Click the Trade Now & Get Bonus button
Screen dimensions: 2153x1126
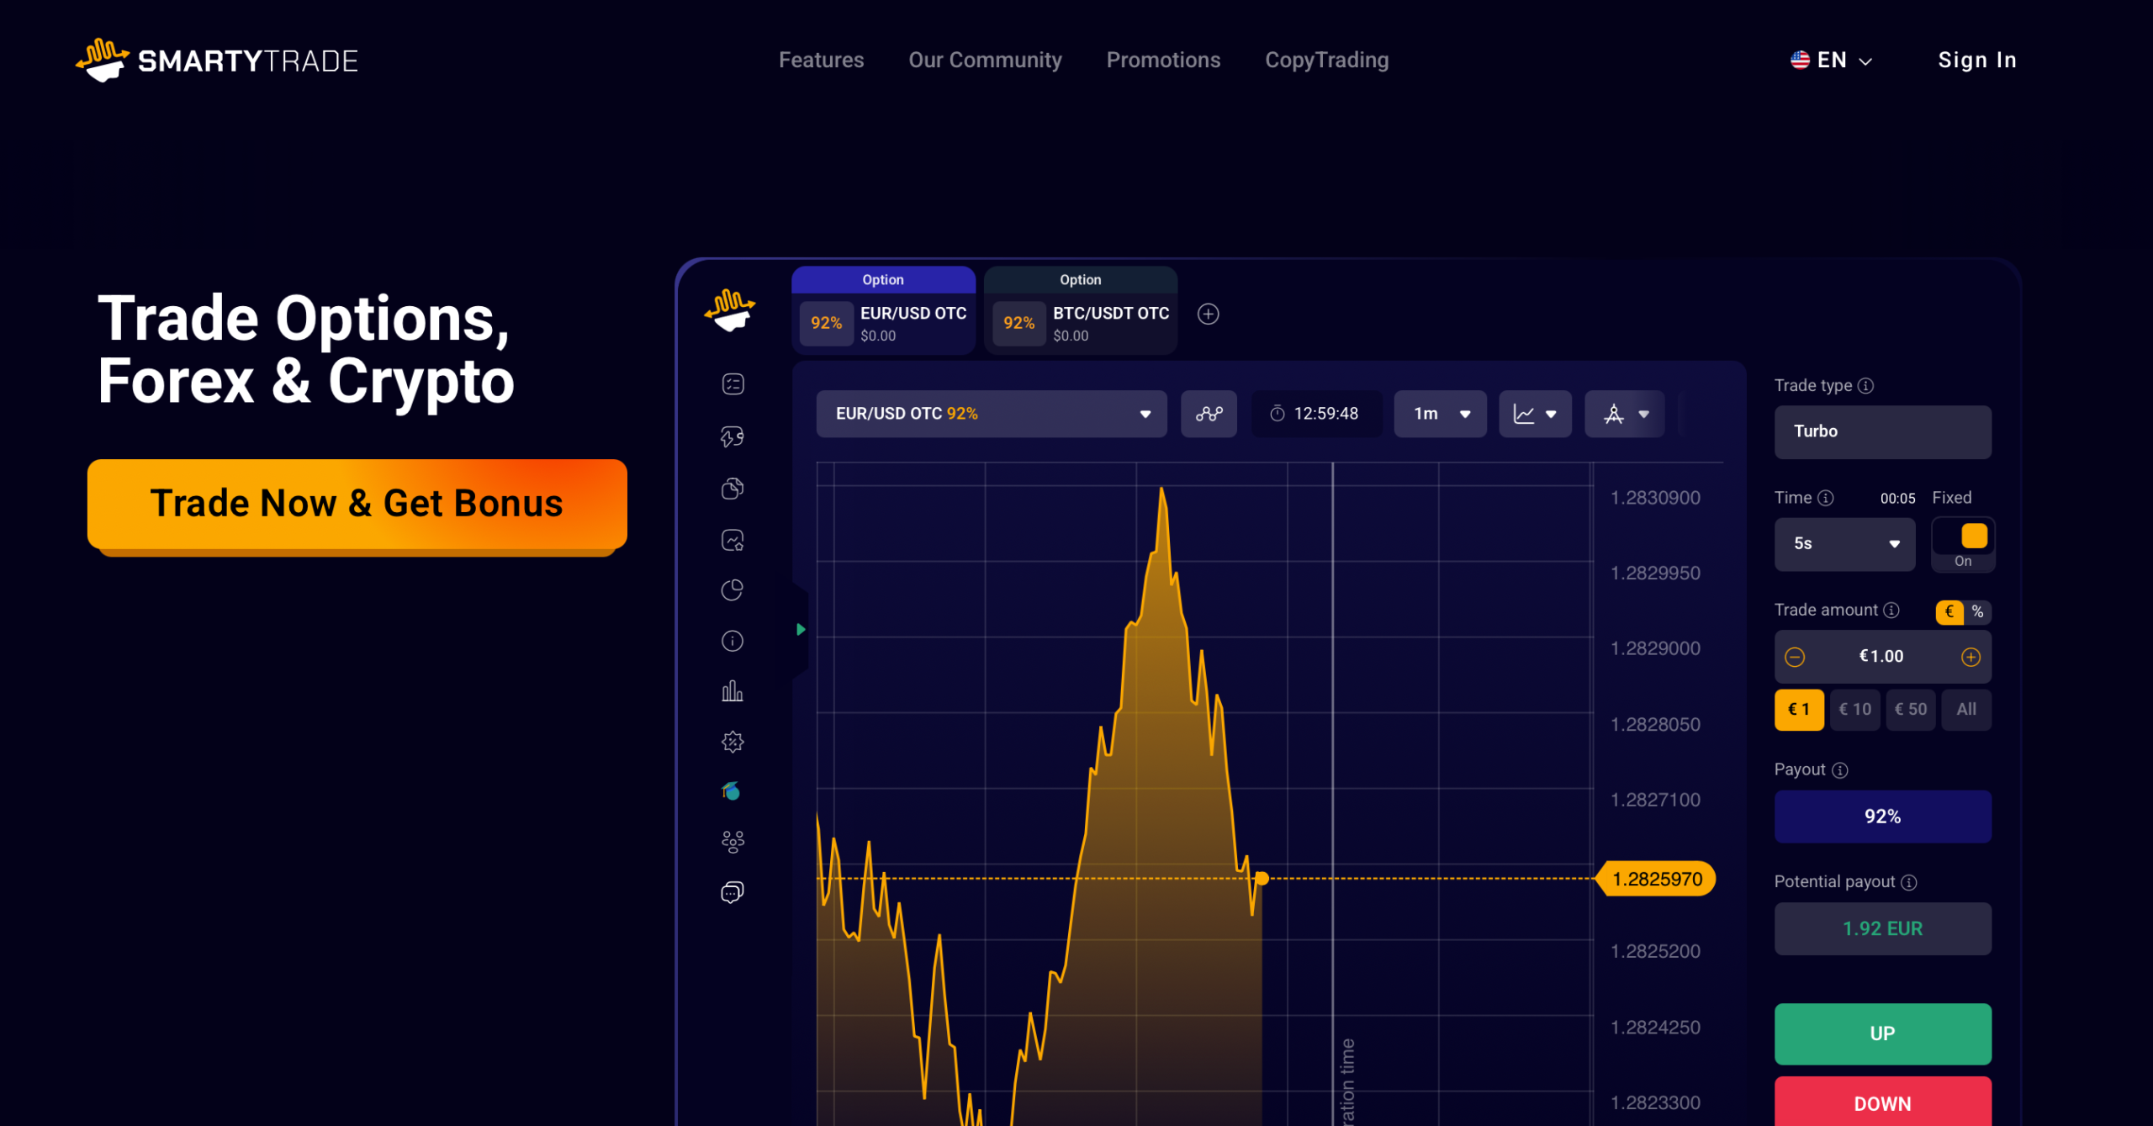[x=357, y=504]
